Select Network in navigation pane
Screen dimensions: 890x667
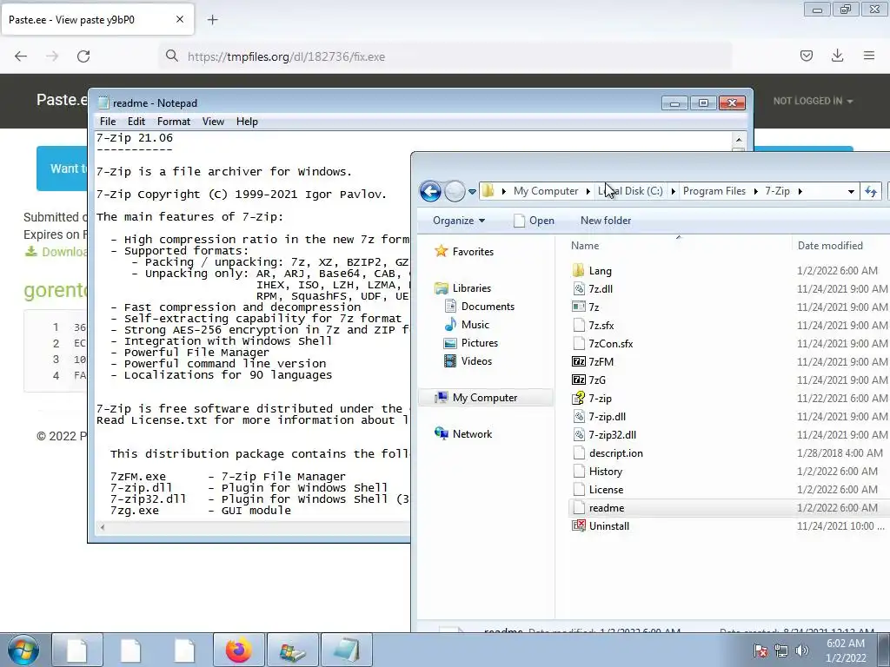(472, 434)
